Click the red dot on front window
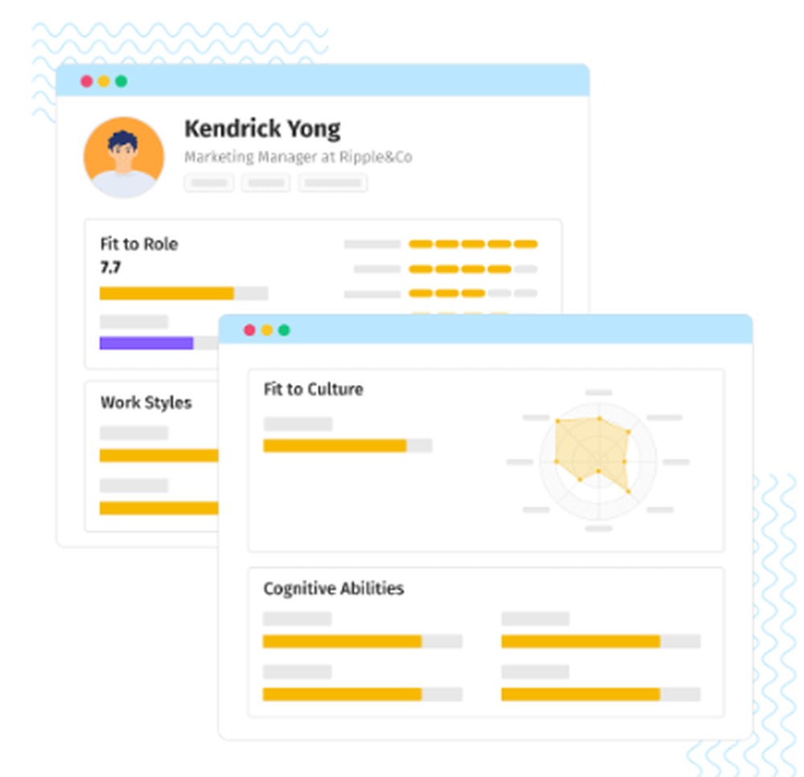Image resolution: width=804 pixels, height=777 pixels. (249, 330)
